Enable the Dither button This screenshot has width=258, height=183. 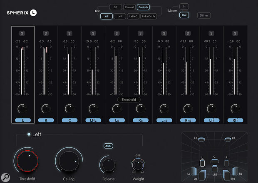point(204,15)
